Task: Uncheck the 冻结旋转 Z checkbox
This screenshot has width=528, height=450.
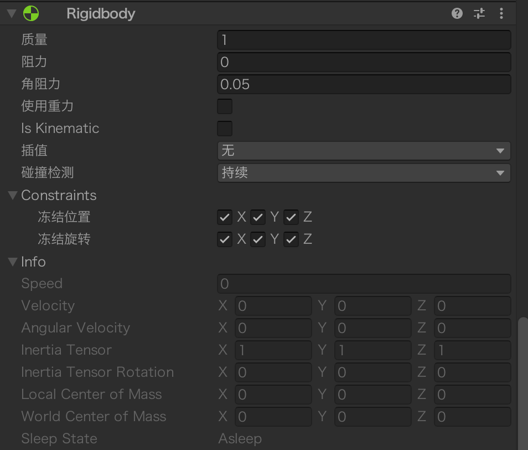Action: coord(291,239)
